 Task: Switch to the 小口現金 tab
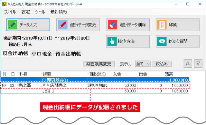(42, 53)
